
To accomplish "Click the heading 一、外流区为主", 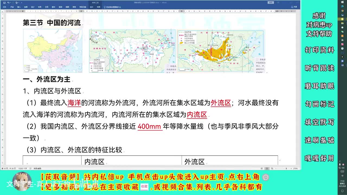I will click(x=47, y=79).
